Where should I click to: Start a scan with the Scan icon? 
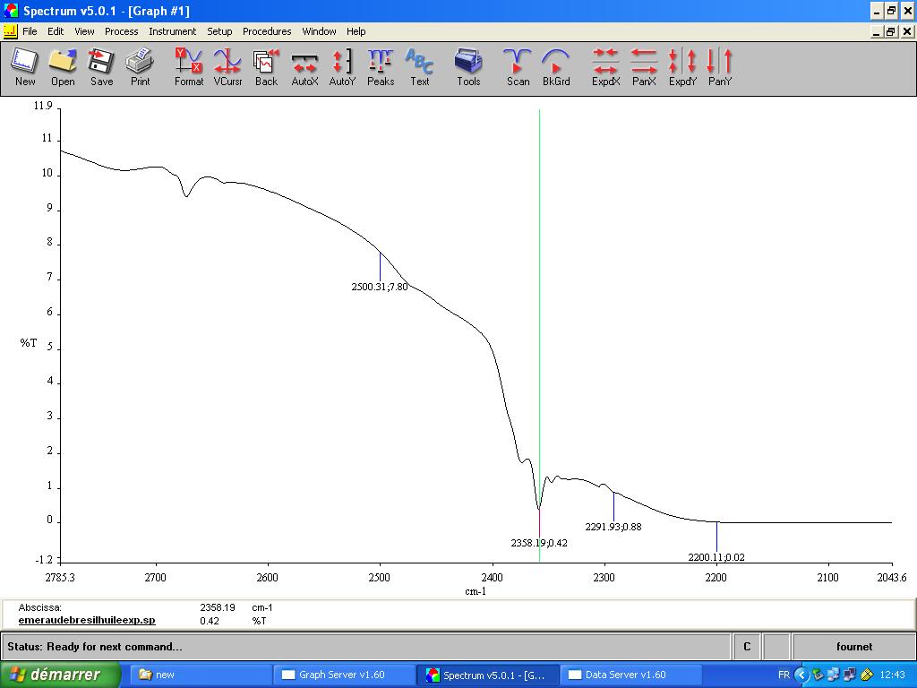click(x=518, y=67)
